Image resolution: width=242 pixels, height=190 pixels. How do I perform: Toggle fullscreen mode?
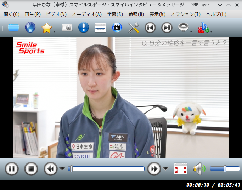point(181,168)
